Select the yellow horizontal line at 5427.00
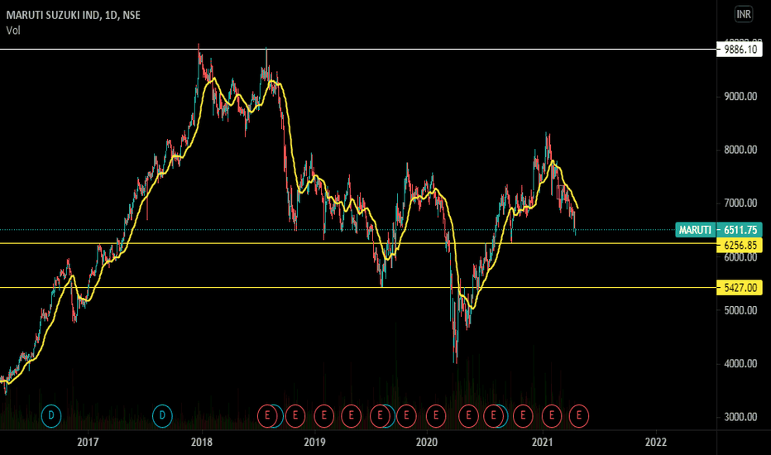Screen dimensions: 771x455 358,287
